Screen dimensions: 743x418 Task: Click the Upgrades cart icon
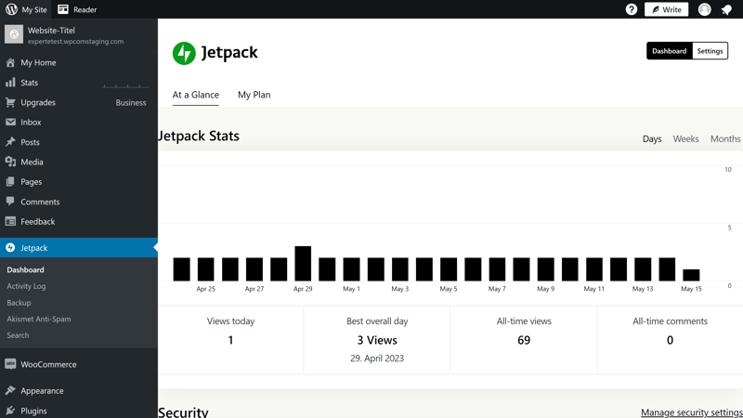click(10, 102)
